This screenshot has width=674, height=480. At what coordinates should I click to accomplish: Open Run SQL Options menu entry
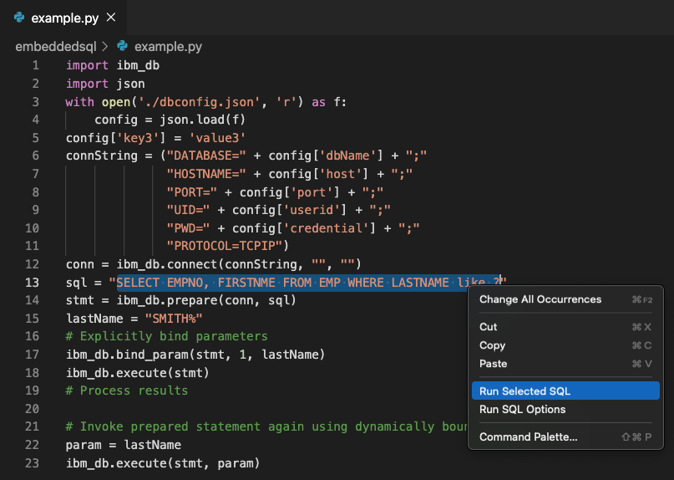click(565, 410)
